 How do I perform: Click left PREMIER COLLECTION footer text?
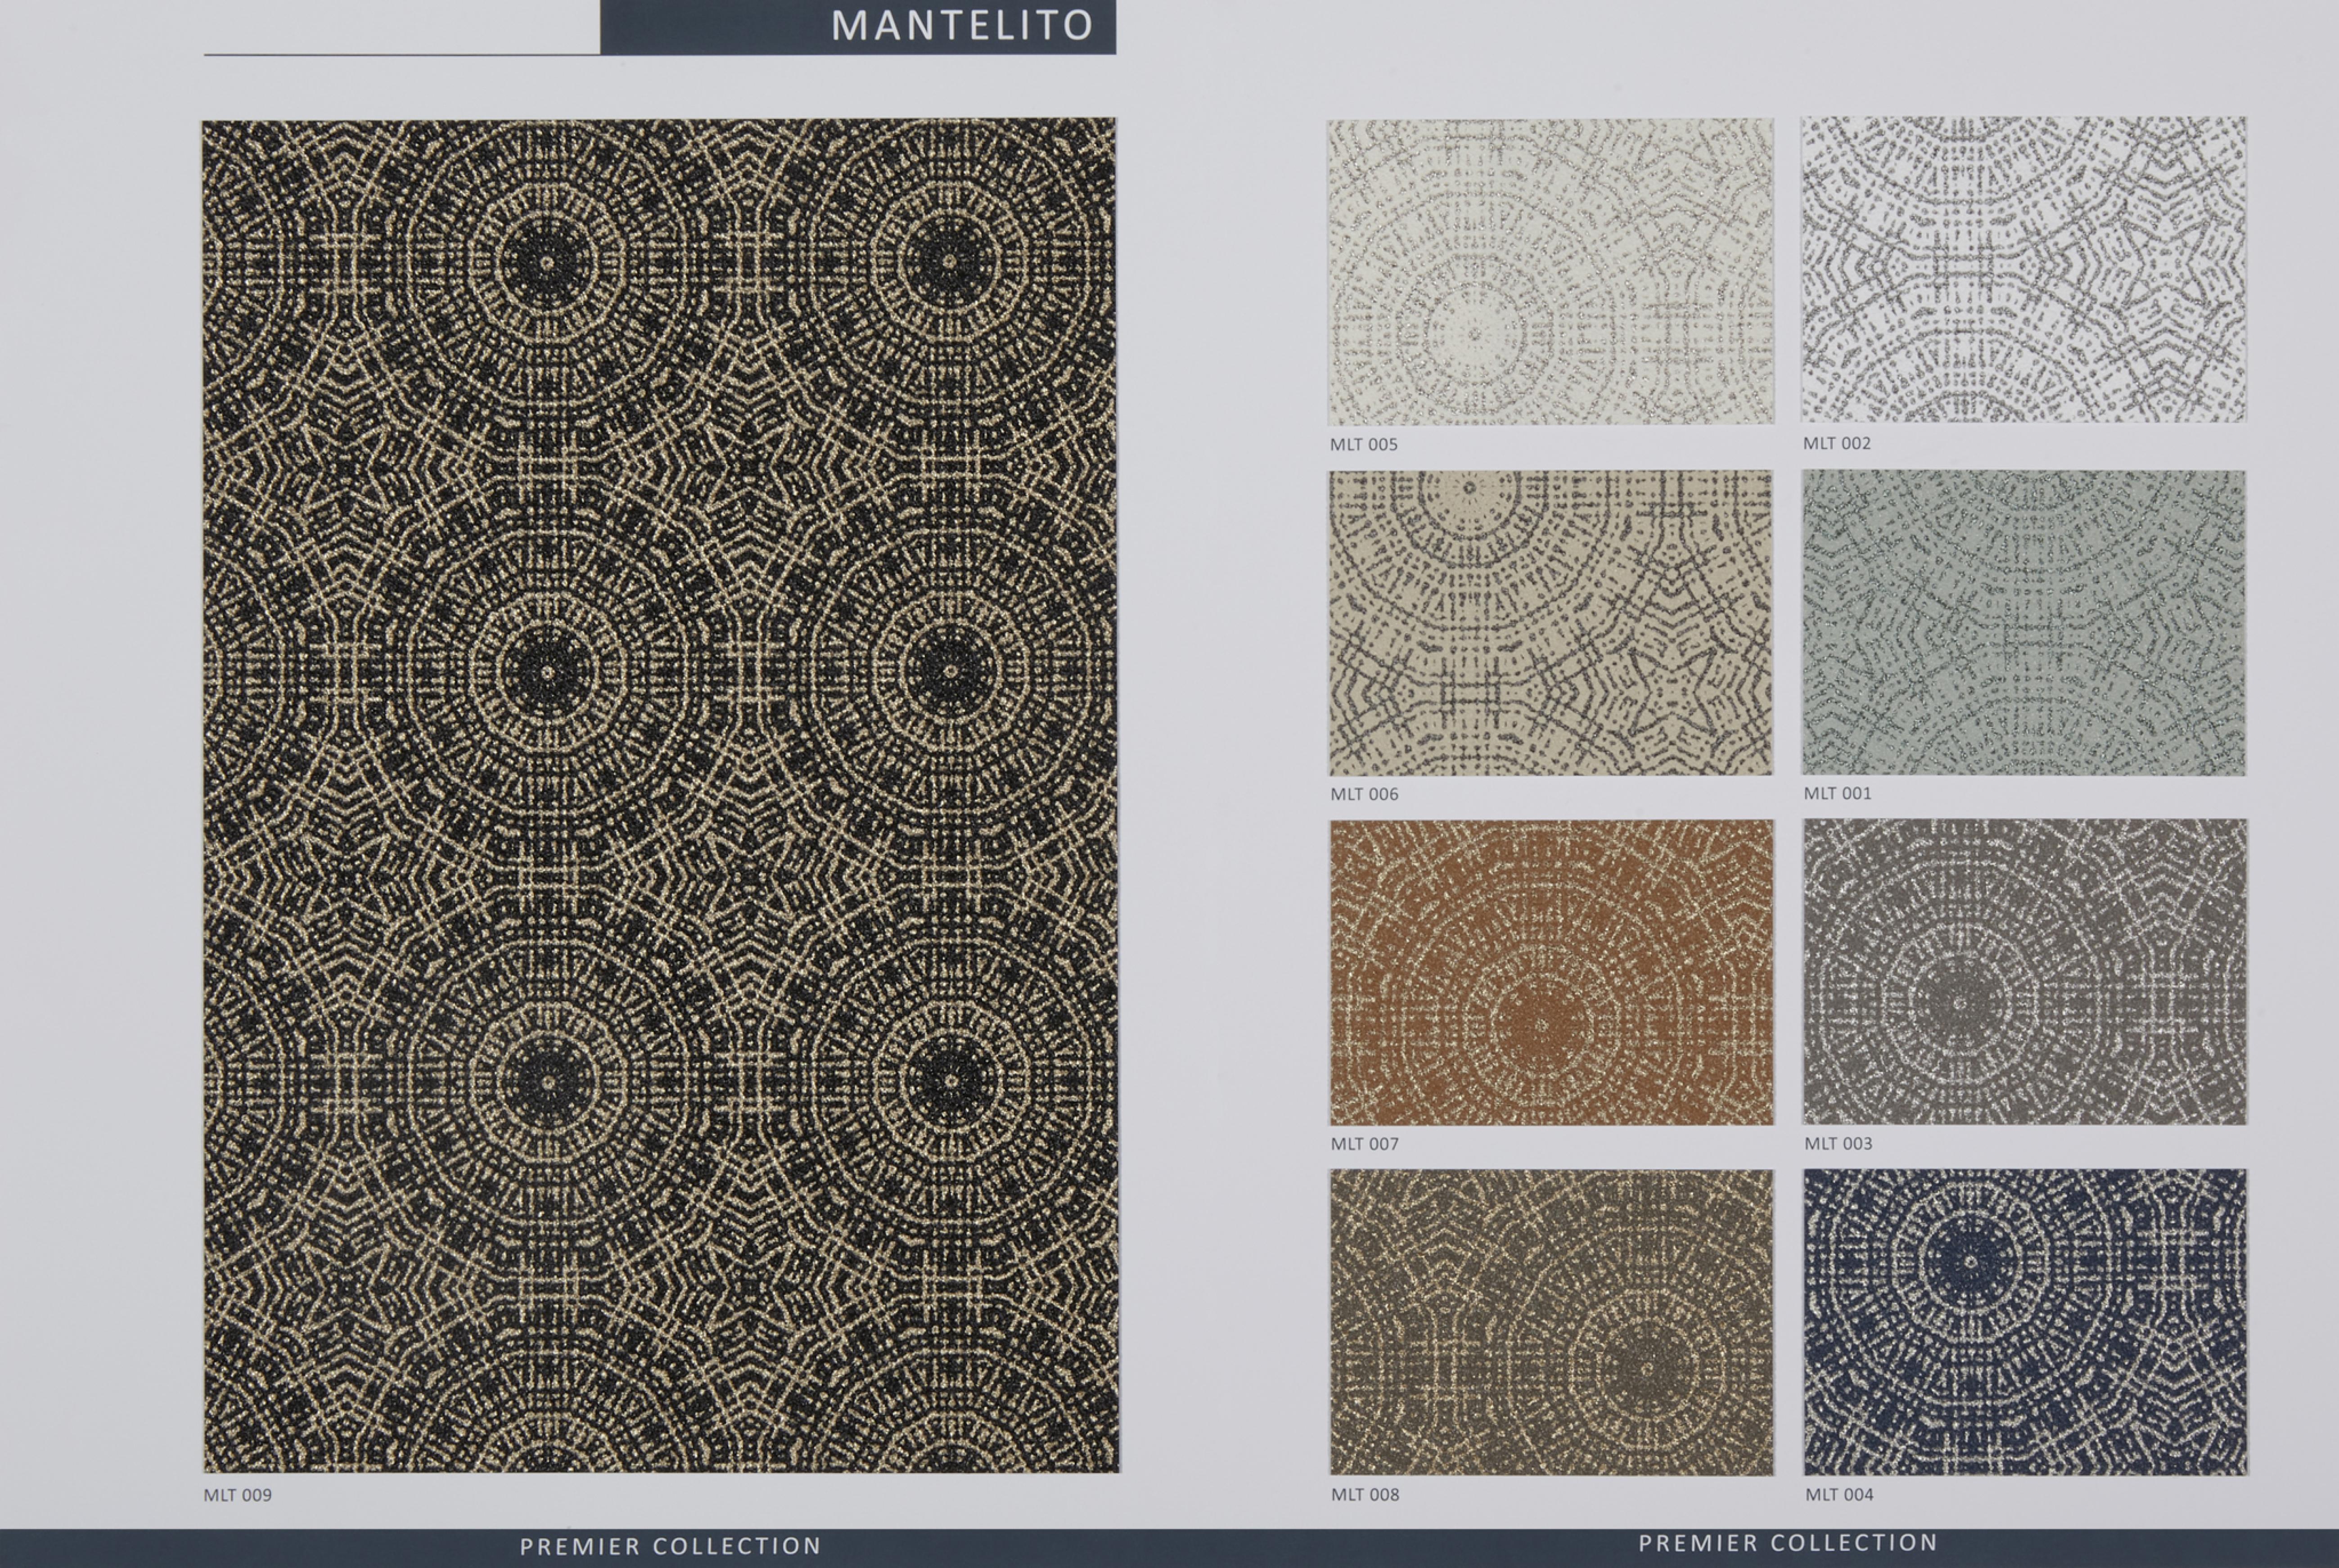(x=670, y=1546)
